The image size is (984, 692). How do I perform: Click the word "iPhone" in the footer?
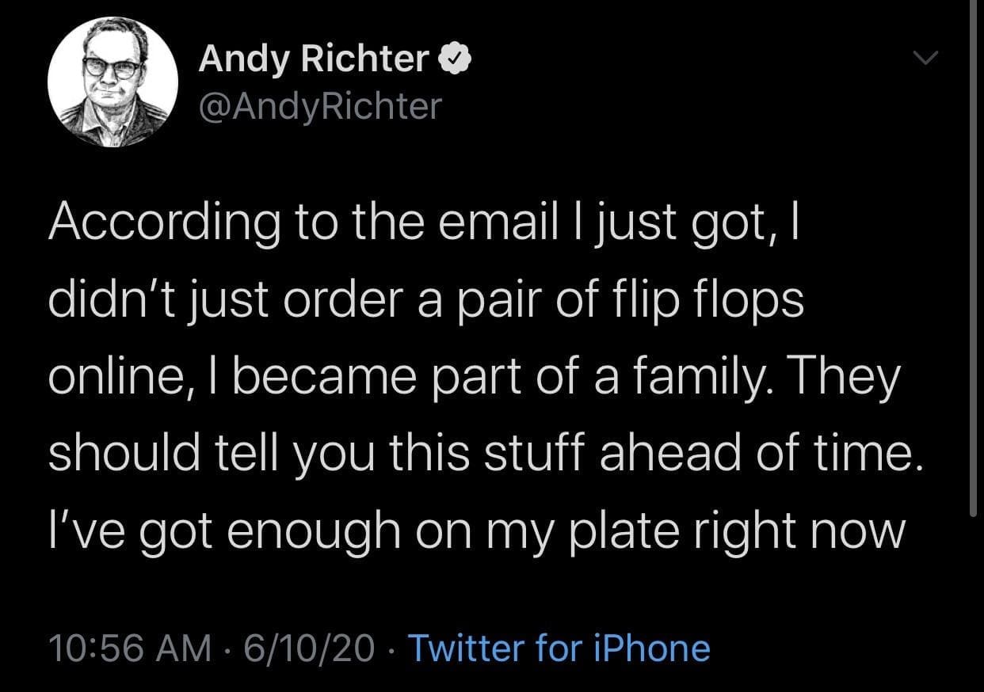pyautogui.click(x=650, y=648)
